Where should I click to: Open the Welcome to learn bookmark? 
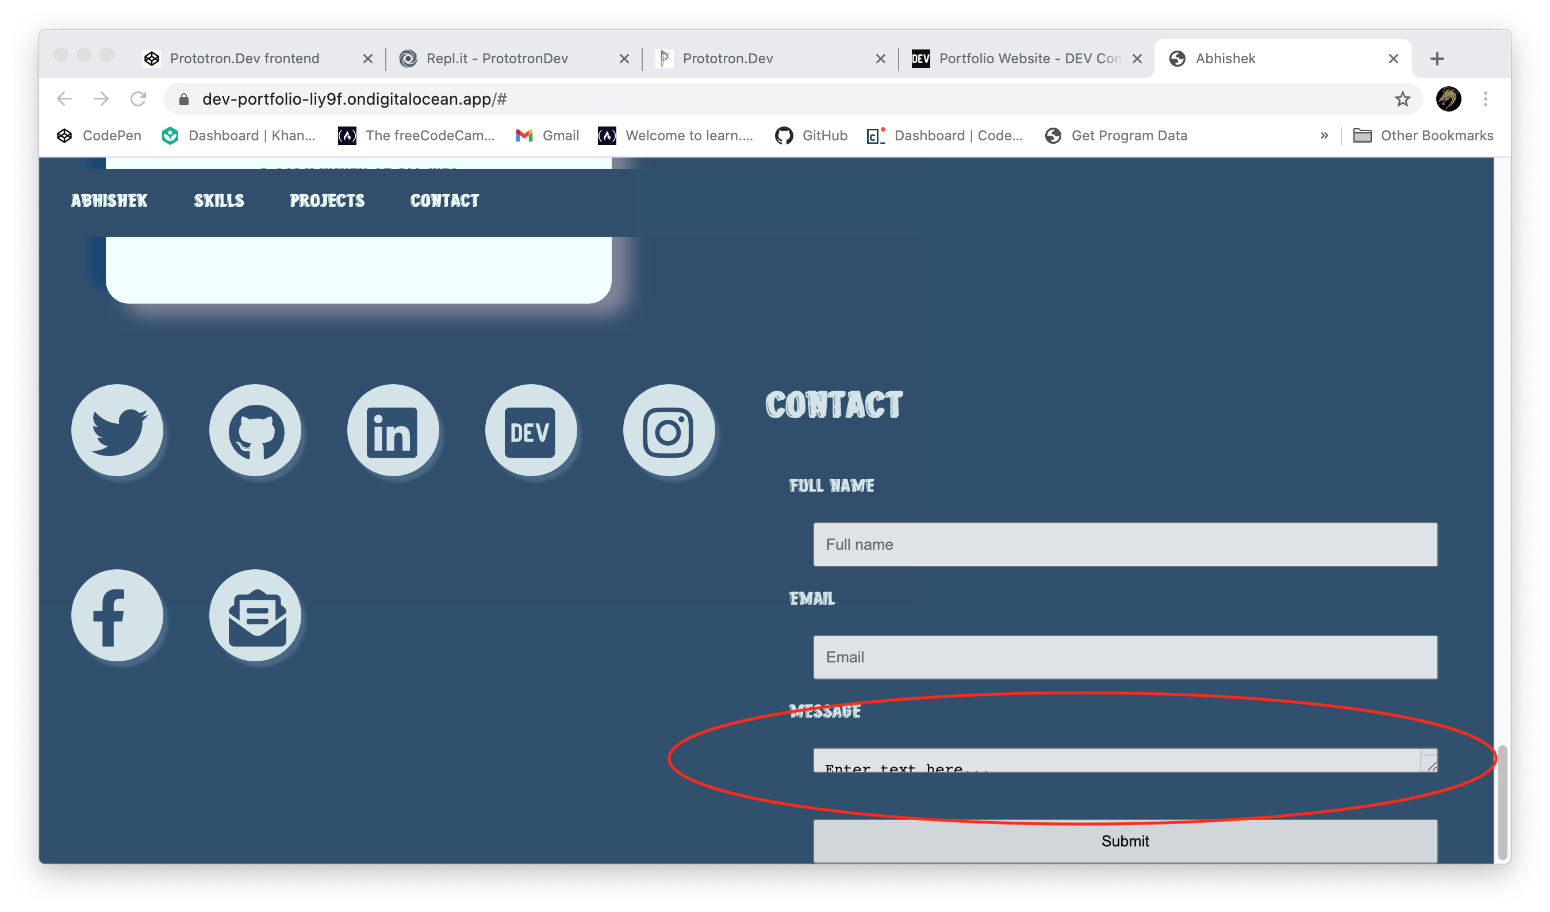tap(675, 135)
